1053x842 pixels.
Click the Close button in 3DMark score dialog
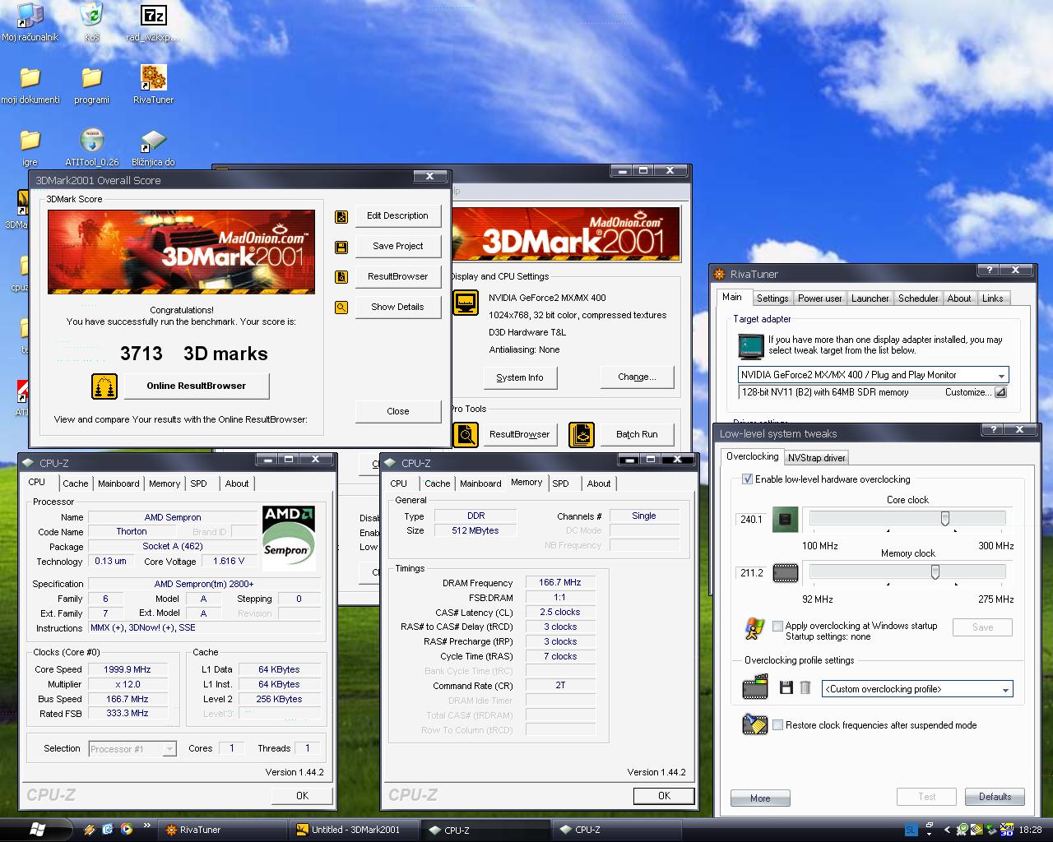pyautogui.click(x=398, y=411)
